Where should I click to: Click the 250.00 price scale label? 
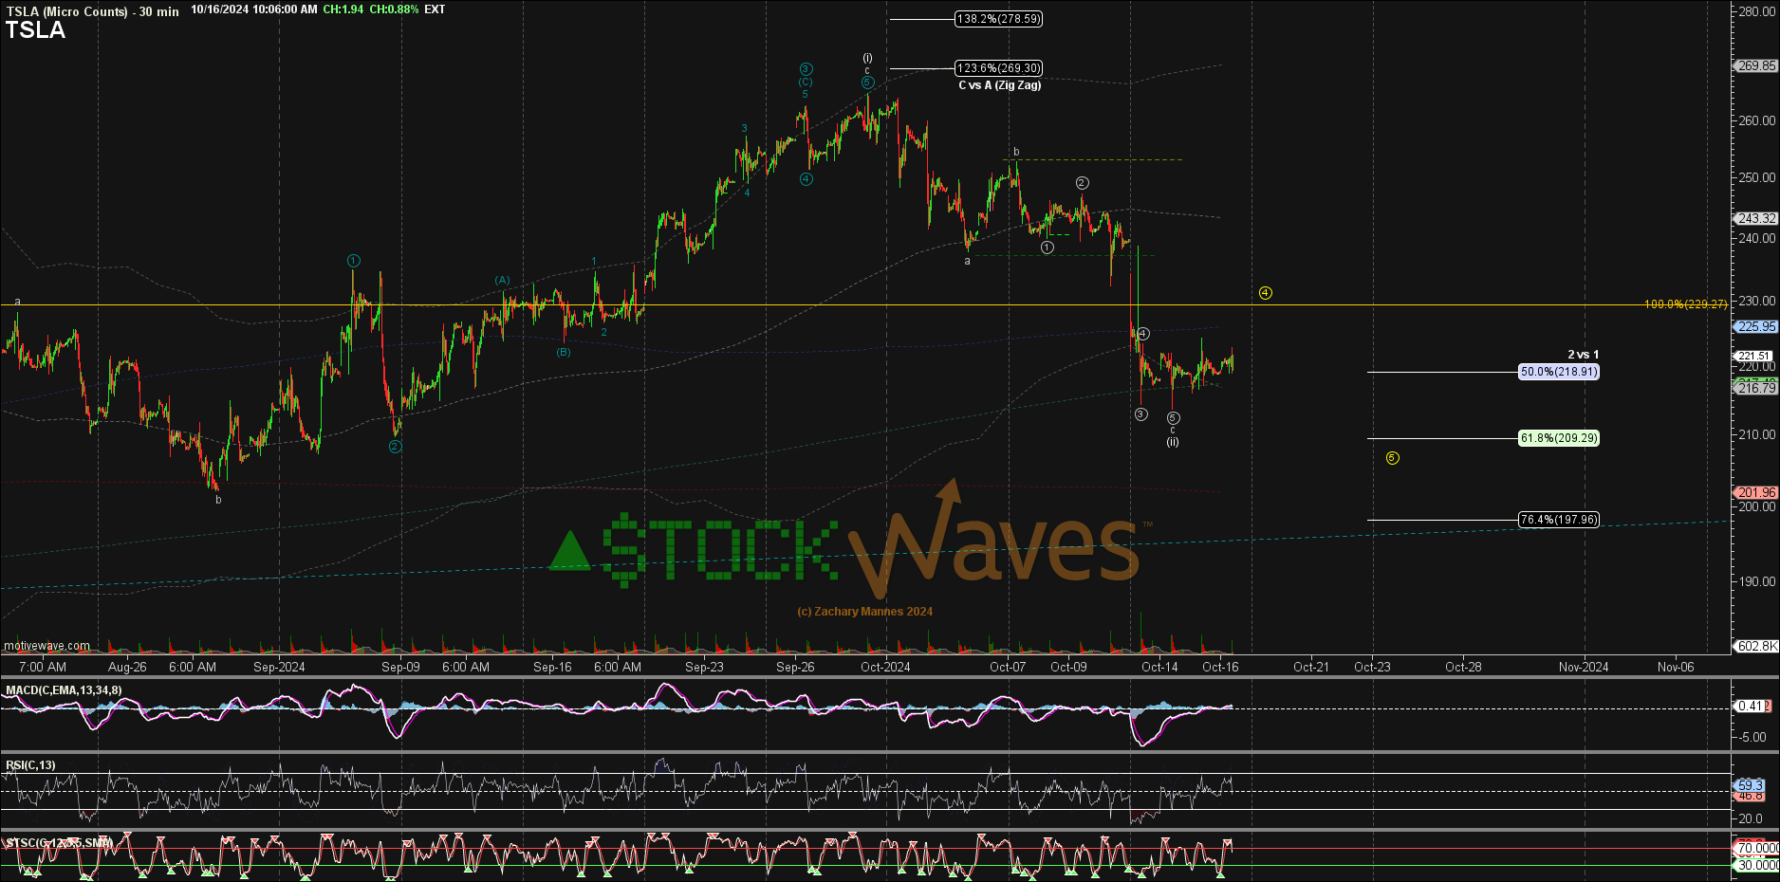[x=1757, y=177]
